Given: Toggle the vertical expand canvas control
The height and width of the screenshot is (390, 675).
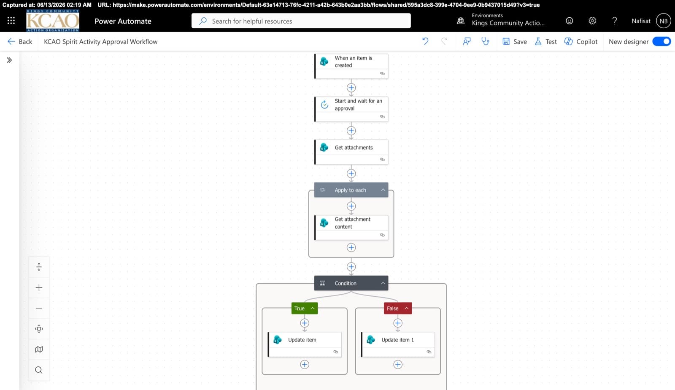Looking at the screenshot, I should tap(39, 267).
